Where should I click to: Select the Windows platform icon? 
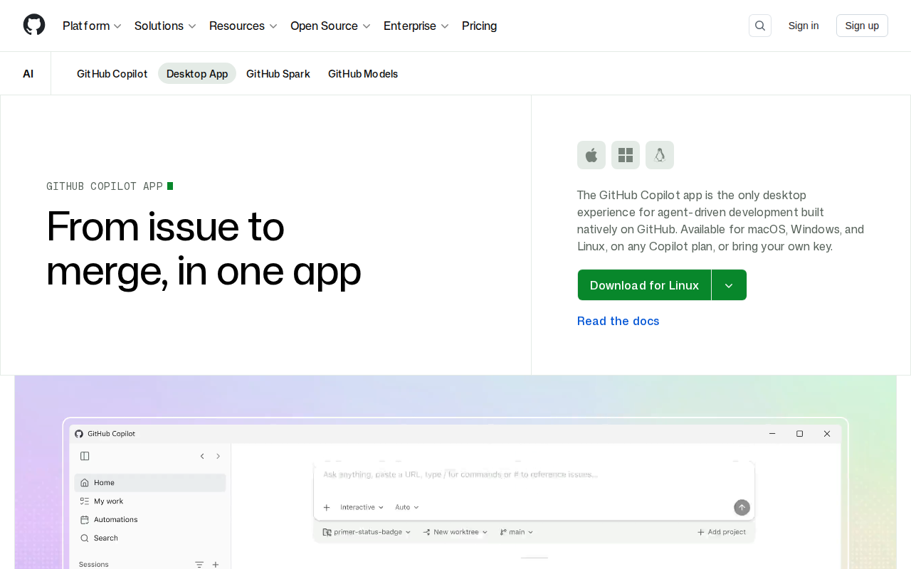(x=626, y=155)
